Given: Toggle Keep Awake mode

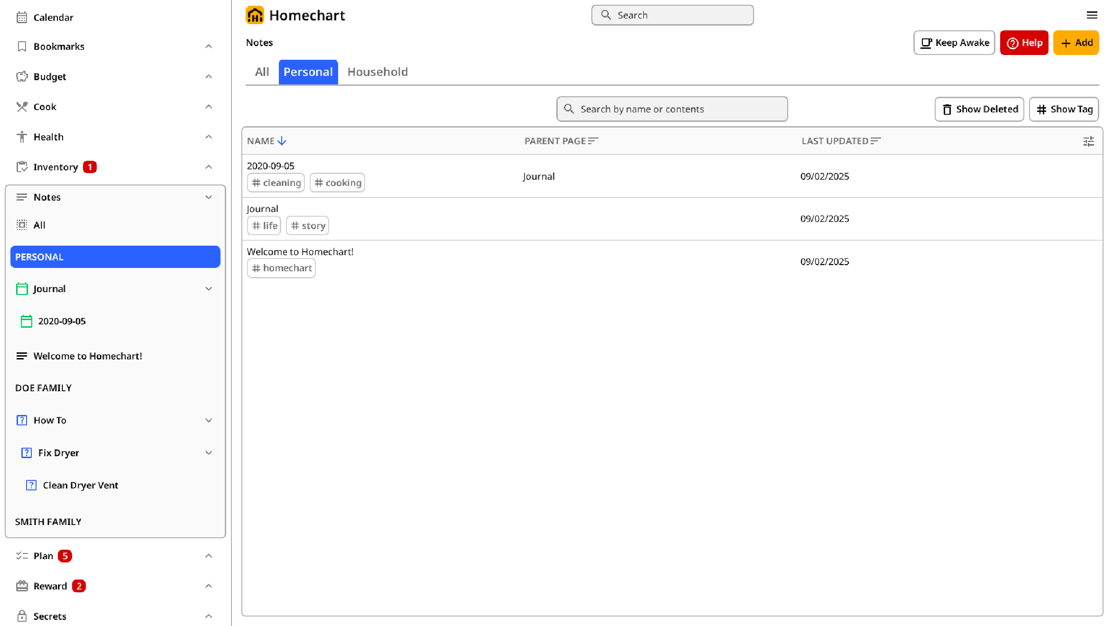Looking at the screenshot, I should (954, 43).
